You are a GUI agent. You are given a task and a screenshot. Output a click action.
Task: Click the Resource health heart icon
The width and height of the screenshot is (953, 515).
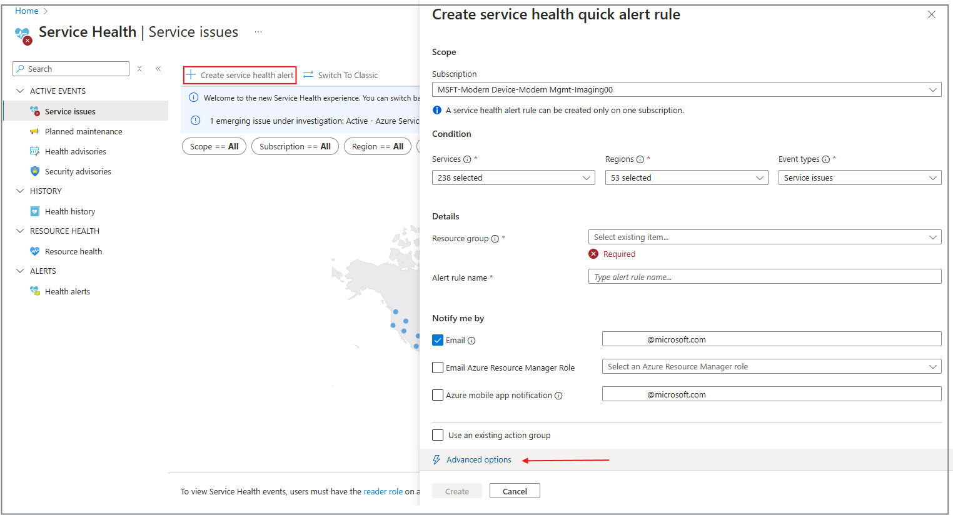(34, 251)
